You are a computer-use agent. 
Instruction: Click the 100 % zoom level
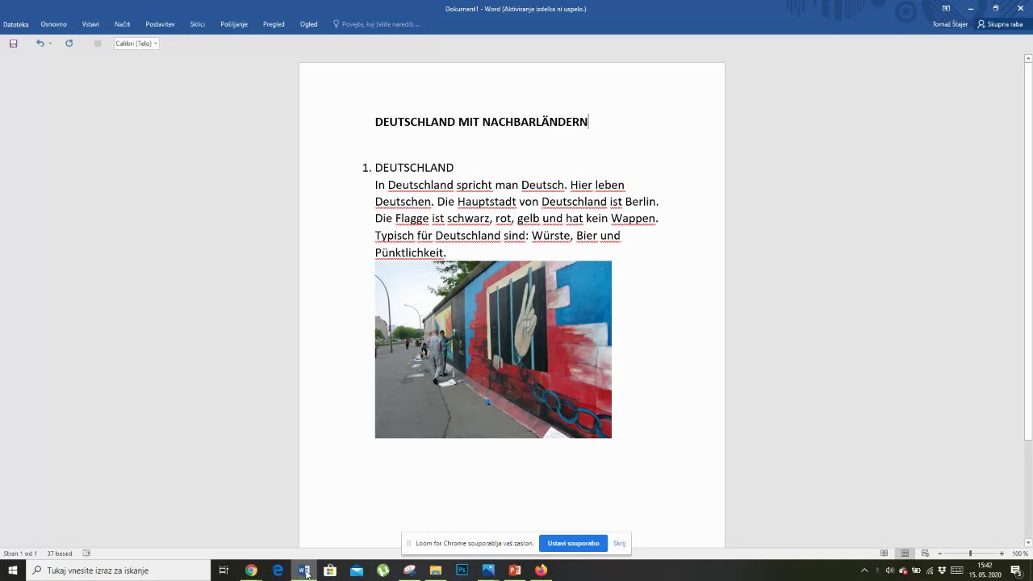point(1020,554)
